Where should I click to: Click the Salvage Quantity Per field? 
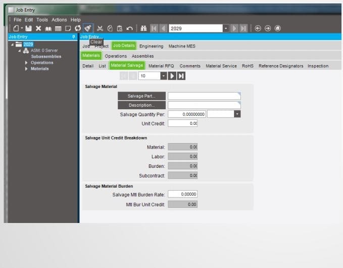tap(187, 114)
